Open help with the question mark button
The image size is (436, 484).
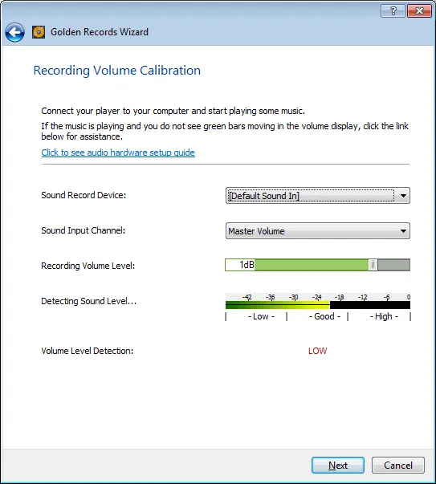pos(393,11)
